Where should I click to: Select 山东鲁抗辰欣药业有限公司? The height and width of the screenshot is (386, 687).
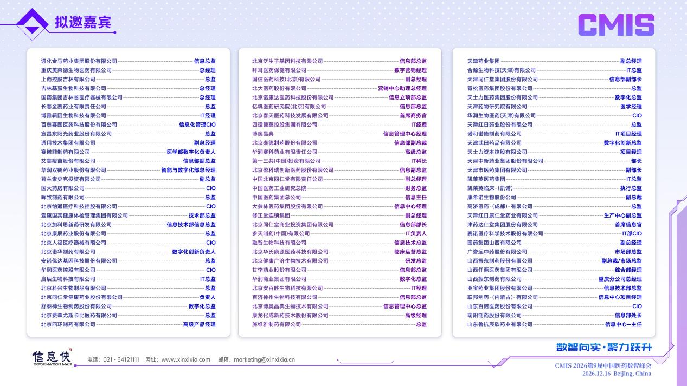coord(500,325)
